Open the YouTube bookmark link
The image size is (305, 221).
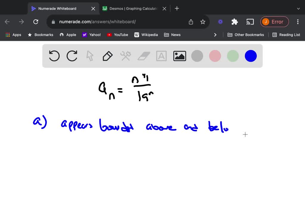[x=117, y=35]
